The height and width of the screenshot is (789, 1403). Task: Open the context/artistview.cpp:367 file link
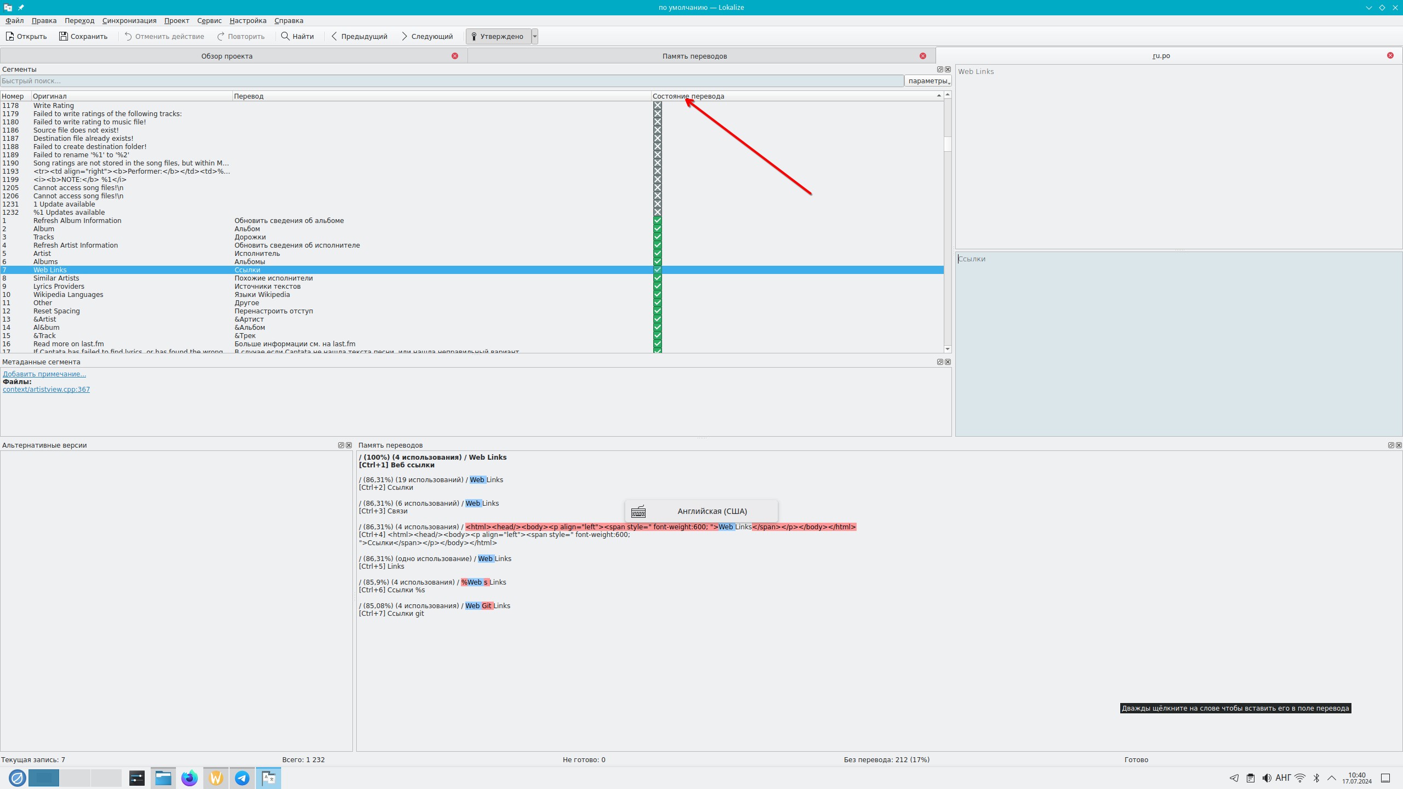tap(46, 389)
